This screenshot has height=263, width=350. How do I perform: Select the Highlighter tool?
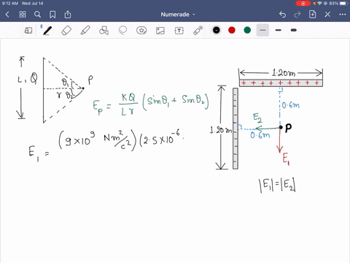(x=85, y=31)
